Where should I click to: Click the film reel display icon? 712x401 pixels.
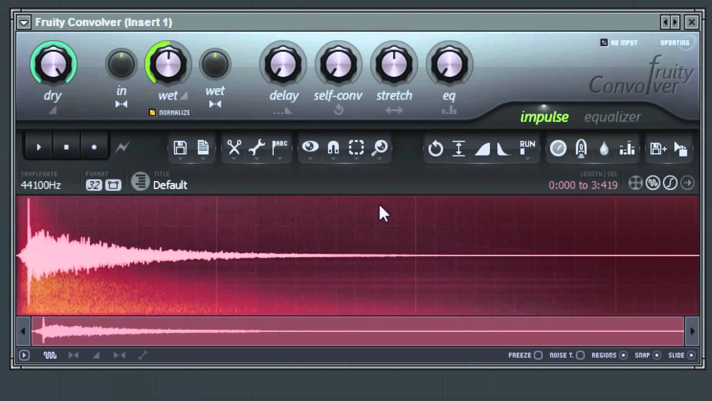coord(635,183)
